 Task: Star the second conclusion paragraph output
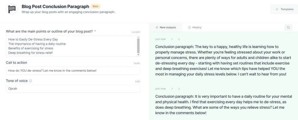(172, 89)
